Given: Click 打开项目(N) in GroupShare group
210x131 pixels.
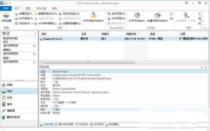Looking at the screenshot, I should pyautogui.click(x=116, y=19).
